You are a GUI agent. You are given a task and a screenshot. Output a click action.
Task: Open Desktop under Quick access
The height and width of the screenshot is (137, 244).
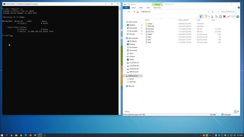click(132, 25)
